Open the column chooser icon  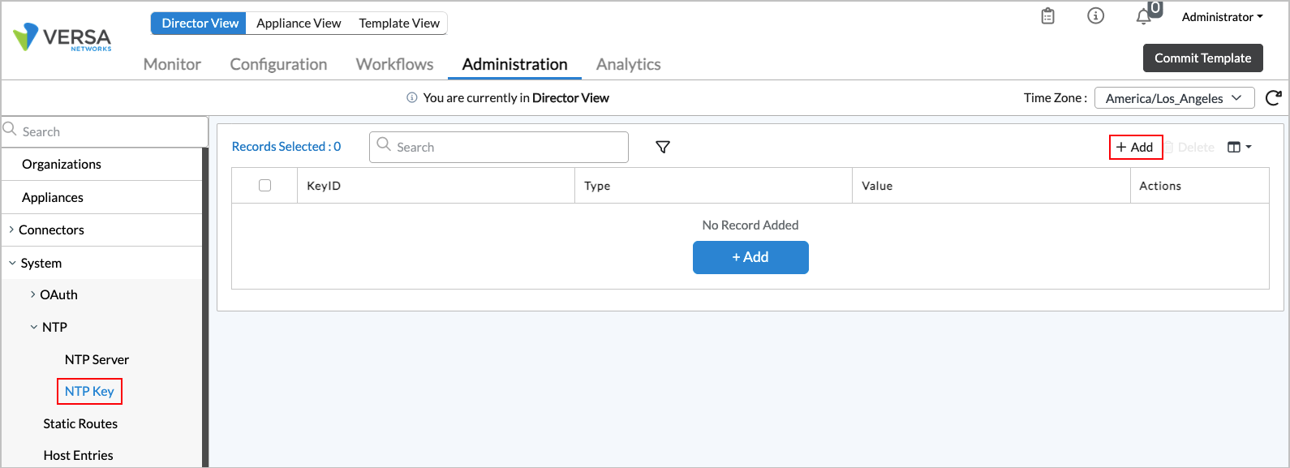1239,147
